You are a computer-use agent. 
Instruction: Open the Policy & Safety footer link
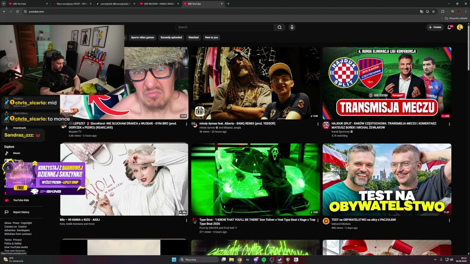point(13,243)
